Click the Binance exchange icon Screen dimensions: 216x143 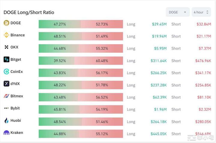point(6,35)
